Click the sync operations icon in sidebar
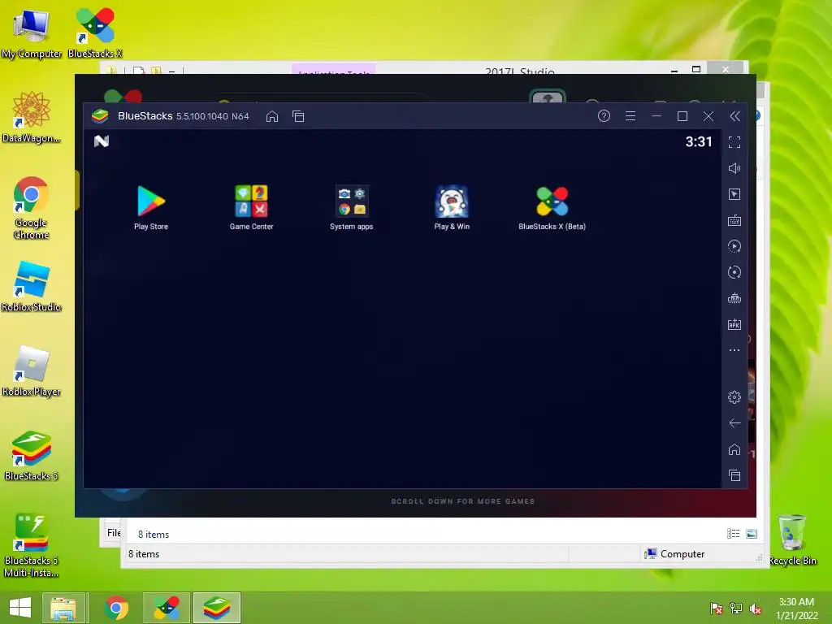This screenshot has width=832, height=624. tap(734, 246)
